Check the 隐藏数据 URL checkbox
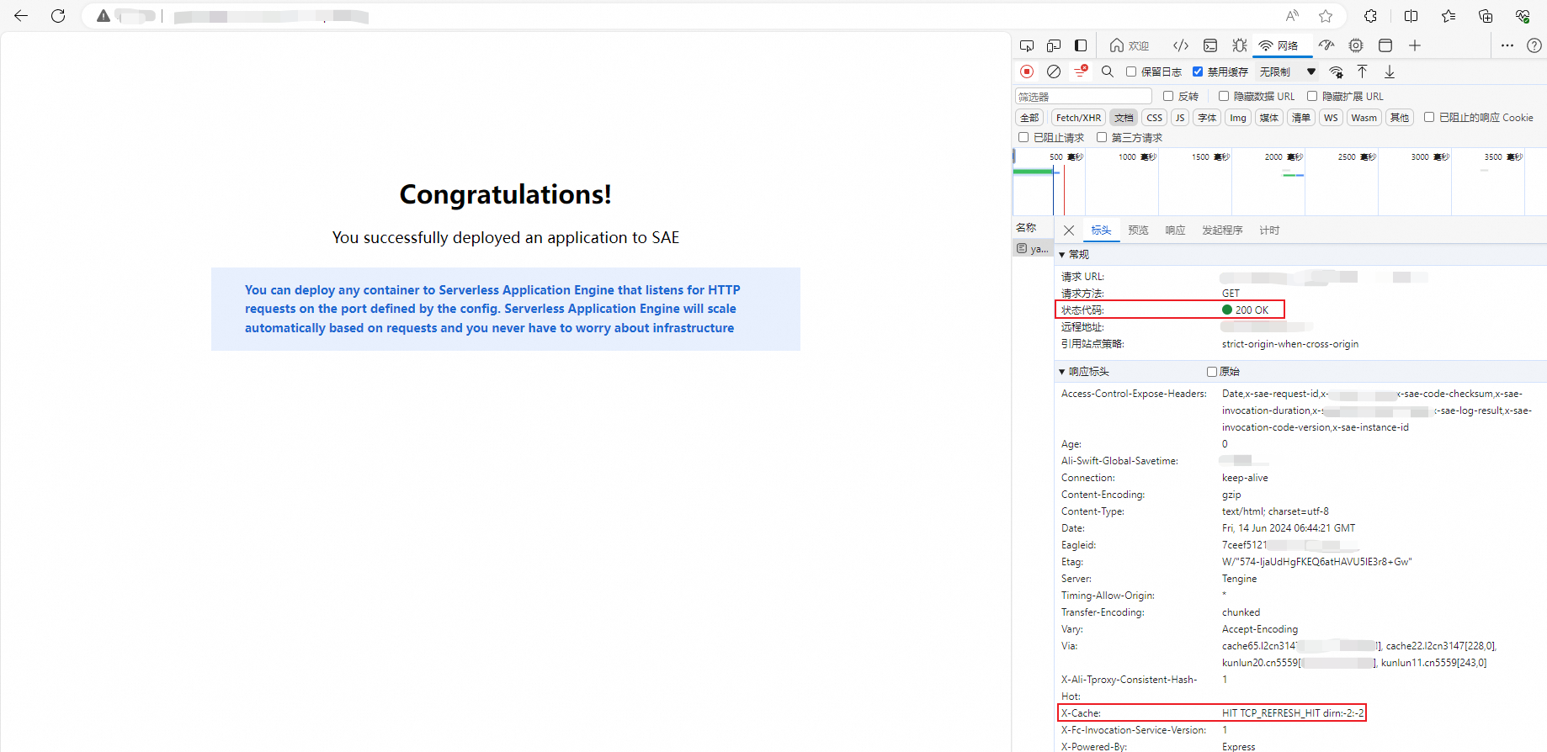 tap(1224, 96)
